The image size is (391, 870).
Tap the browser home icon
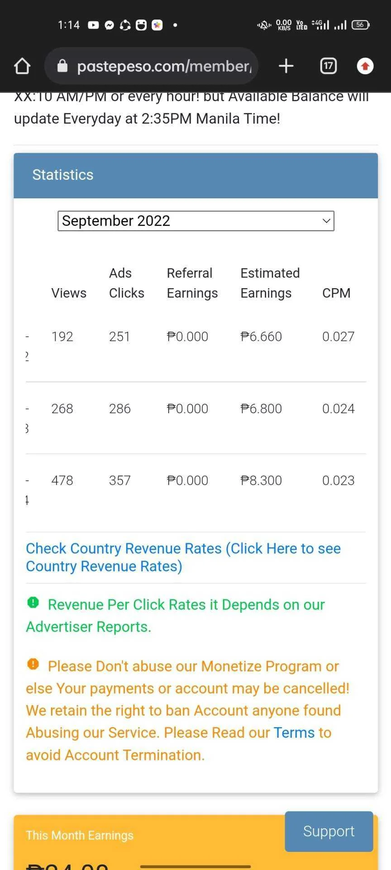coord(22,66)
